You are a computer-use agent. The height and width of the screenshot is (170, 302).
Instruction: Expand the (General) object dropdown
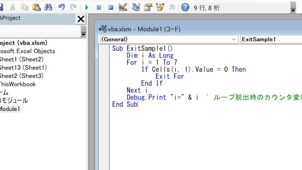(234, 39)
